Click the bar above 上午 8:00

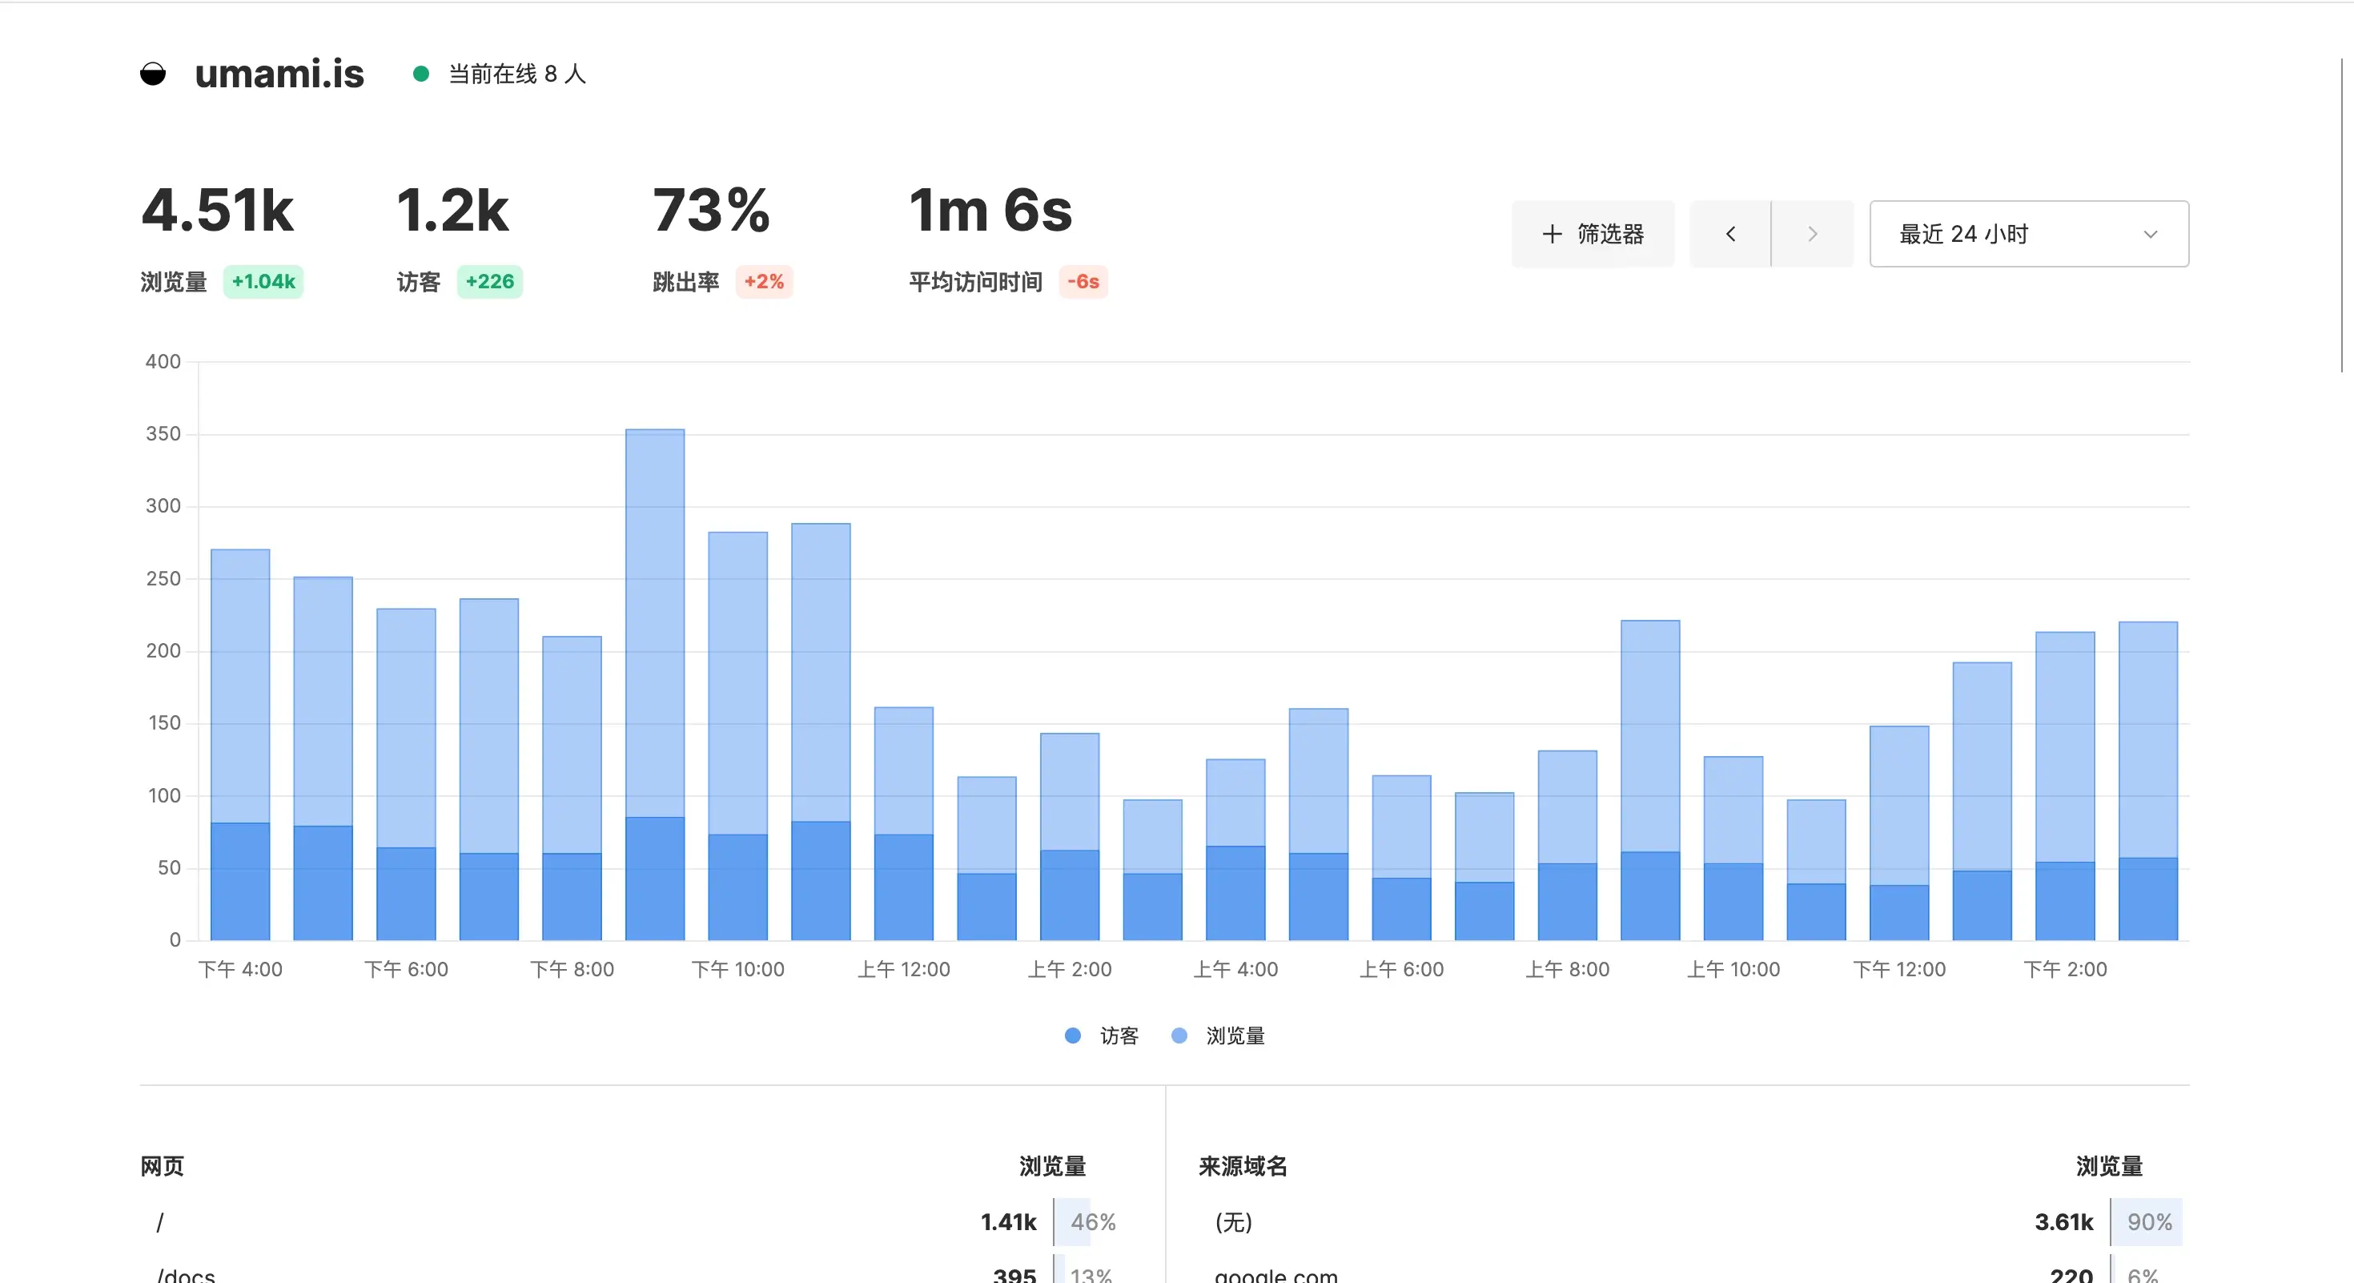[x=1567, y=845]
